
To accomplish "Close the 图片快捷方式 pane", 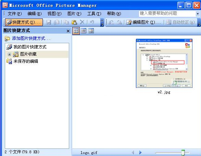I will [68, 31].
